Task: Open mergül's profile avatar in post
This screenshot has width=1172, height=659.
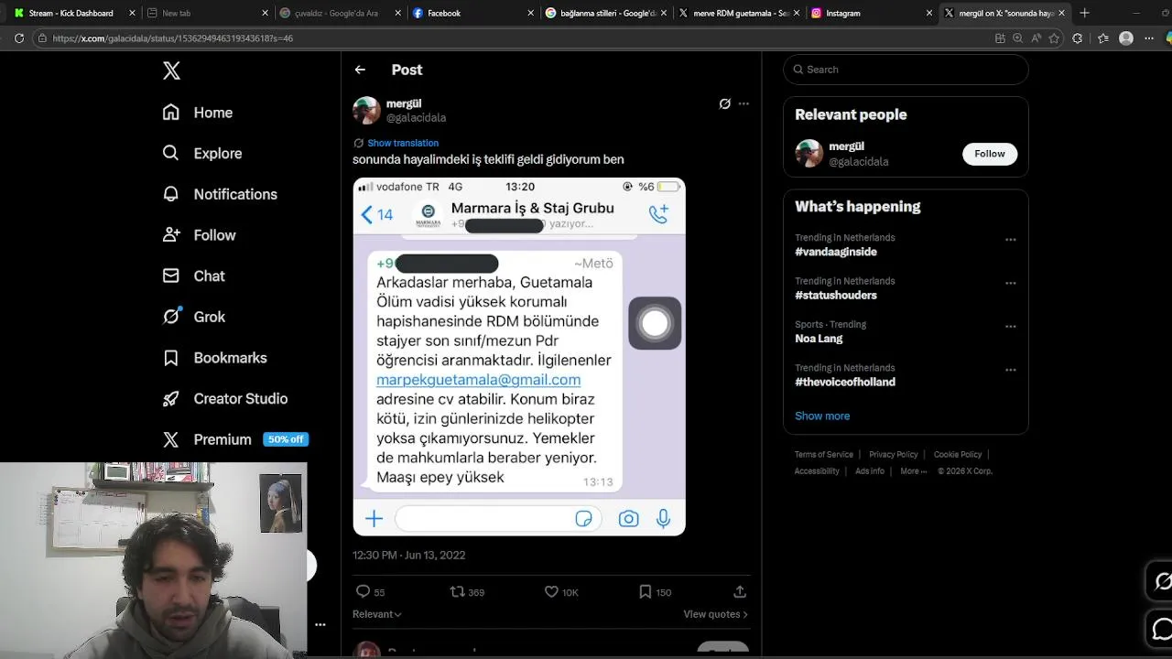Action: pyautogui.click(x=366, y=111)
